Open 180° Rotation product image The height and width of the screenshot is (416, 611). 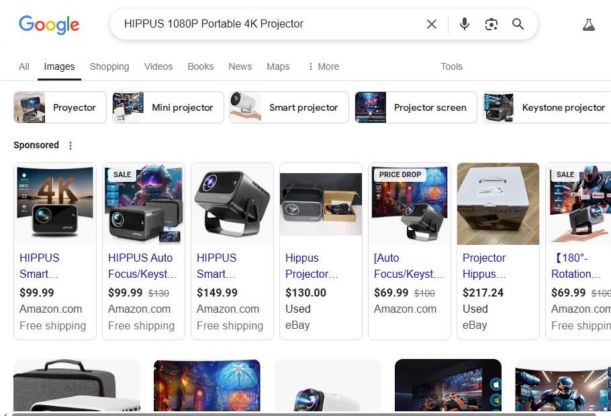pos(579,204)
